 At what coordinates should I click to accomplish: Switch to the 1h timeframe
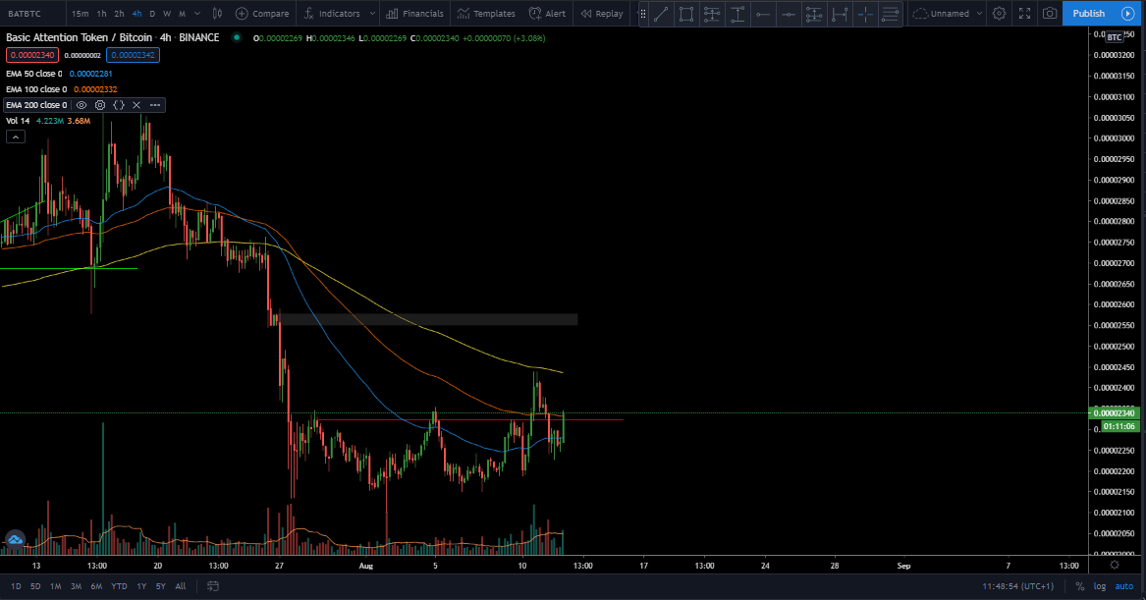pos(101,13)
